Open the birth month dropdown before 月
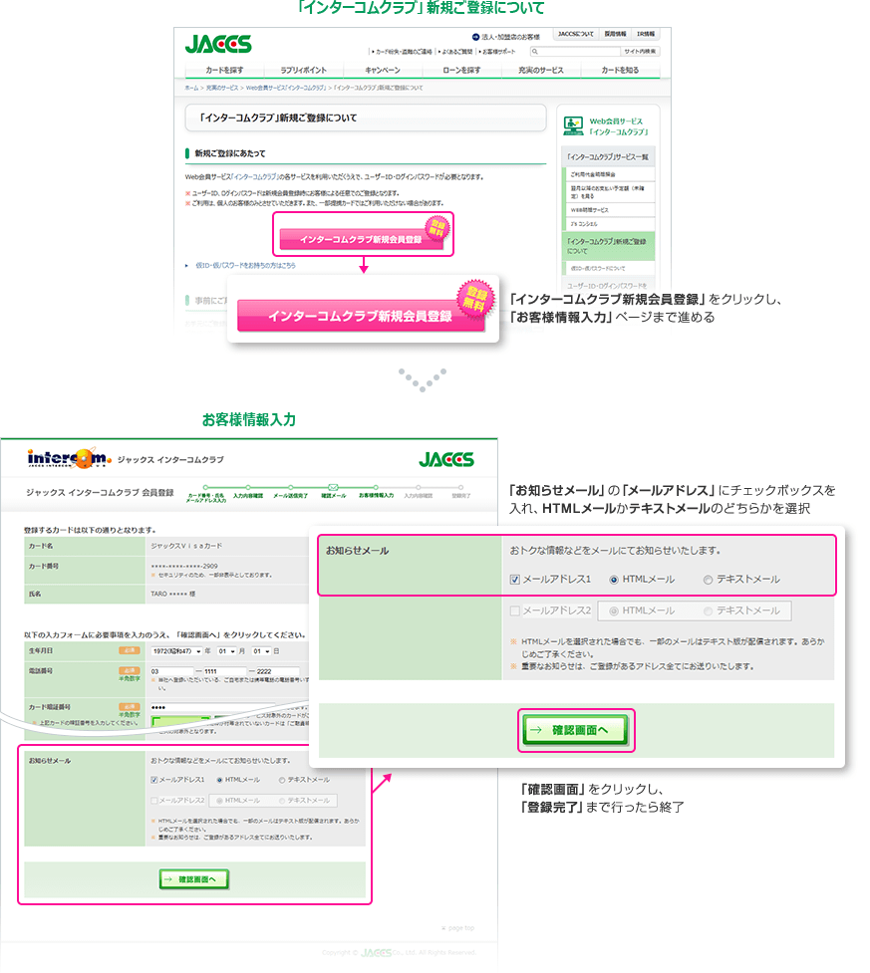The height and width of the screenshot is (973, 870). click(x=226, y=651)
